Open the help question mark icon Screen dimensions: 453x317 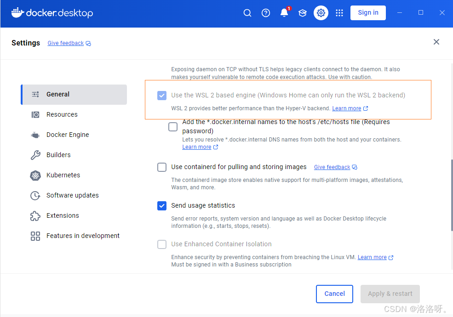[x=266, y=13]
